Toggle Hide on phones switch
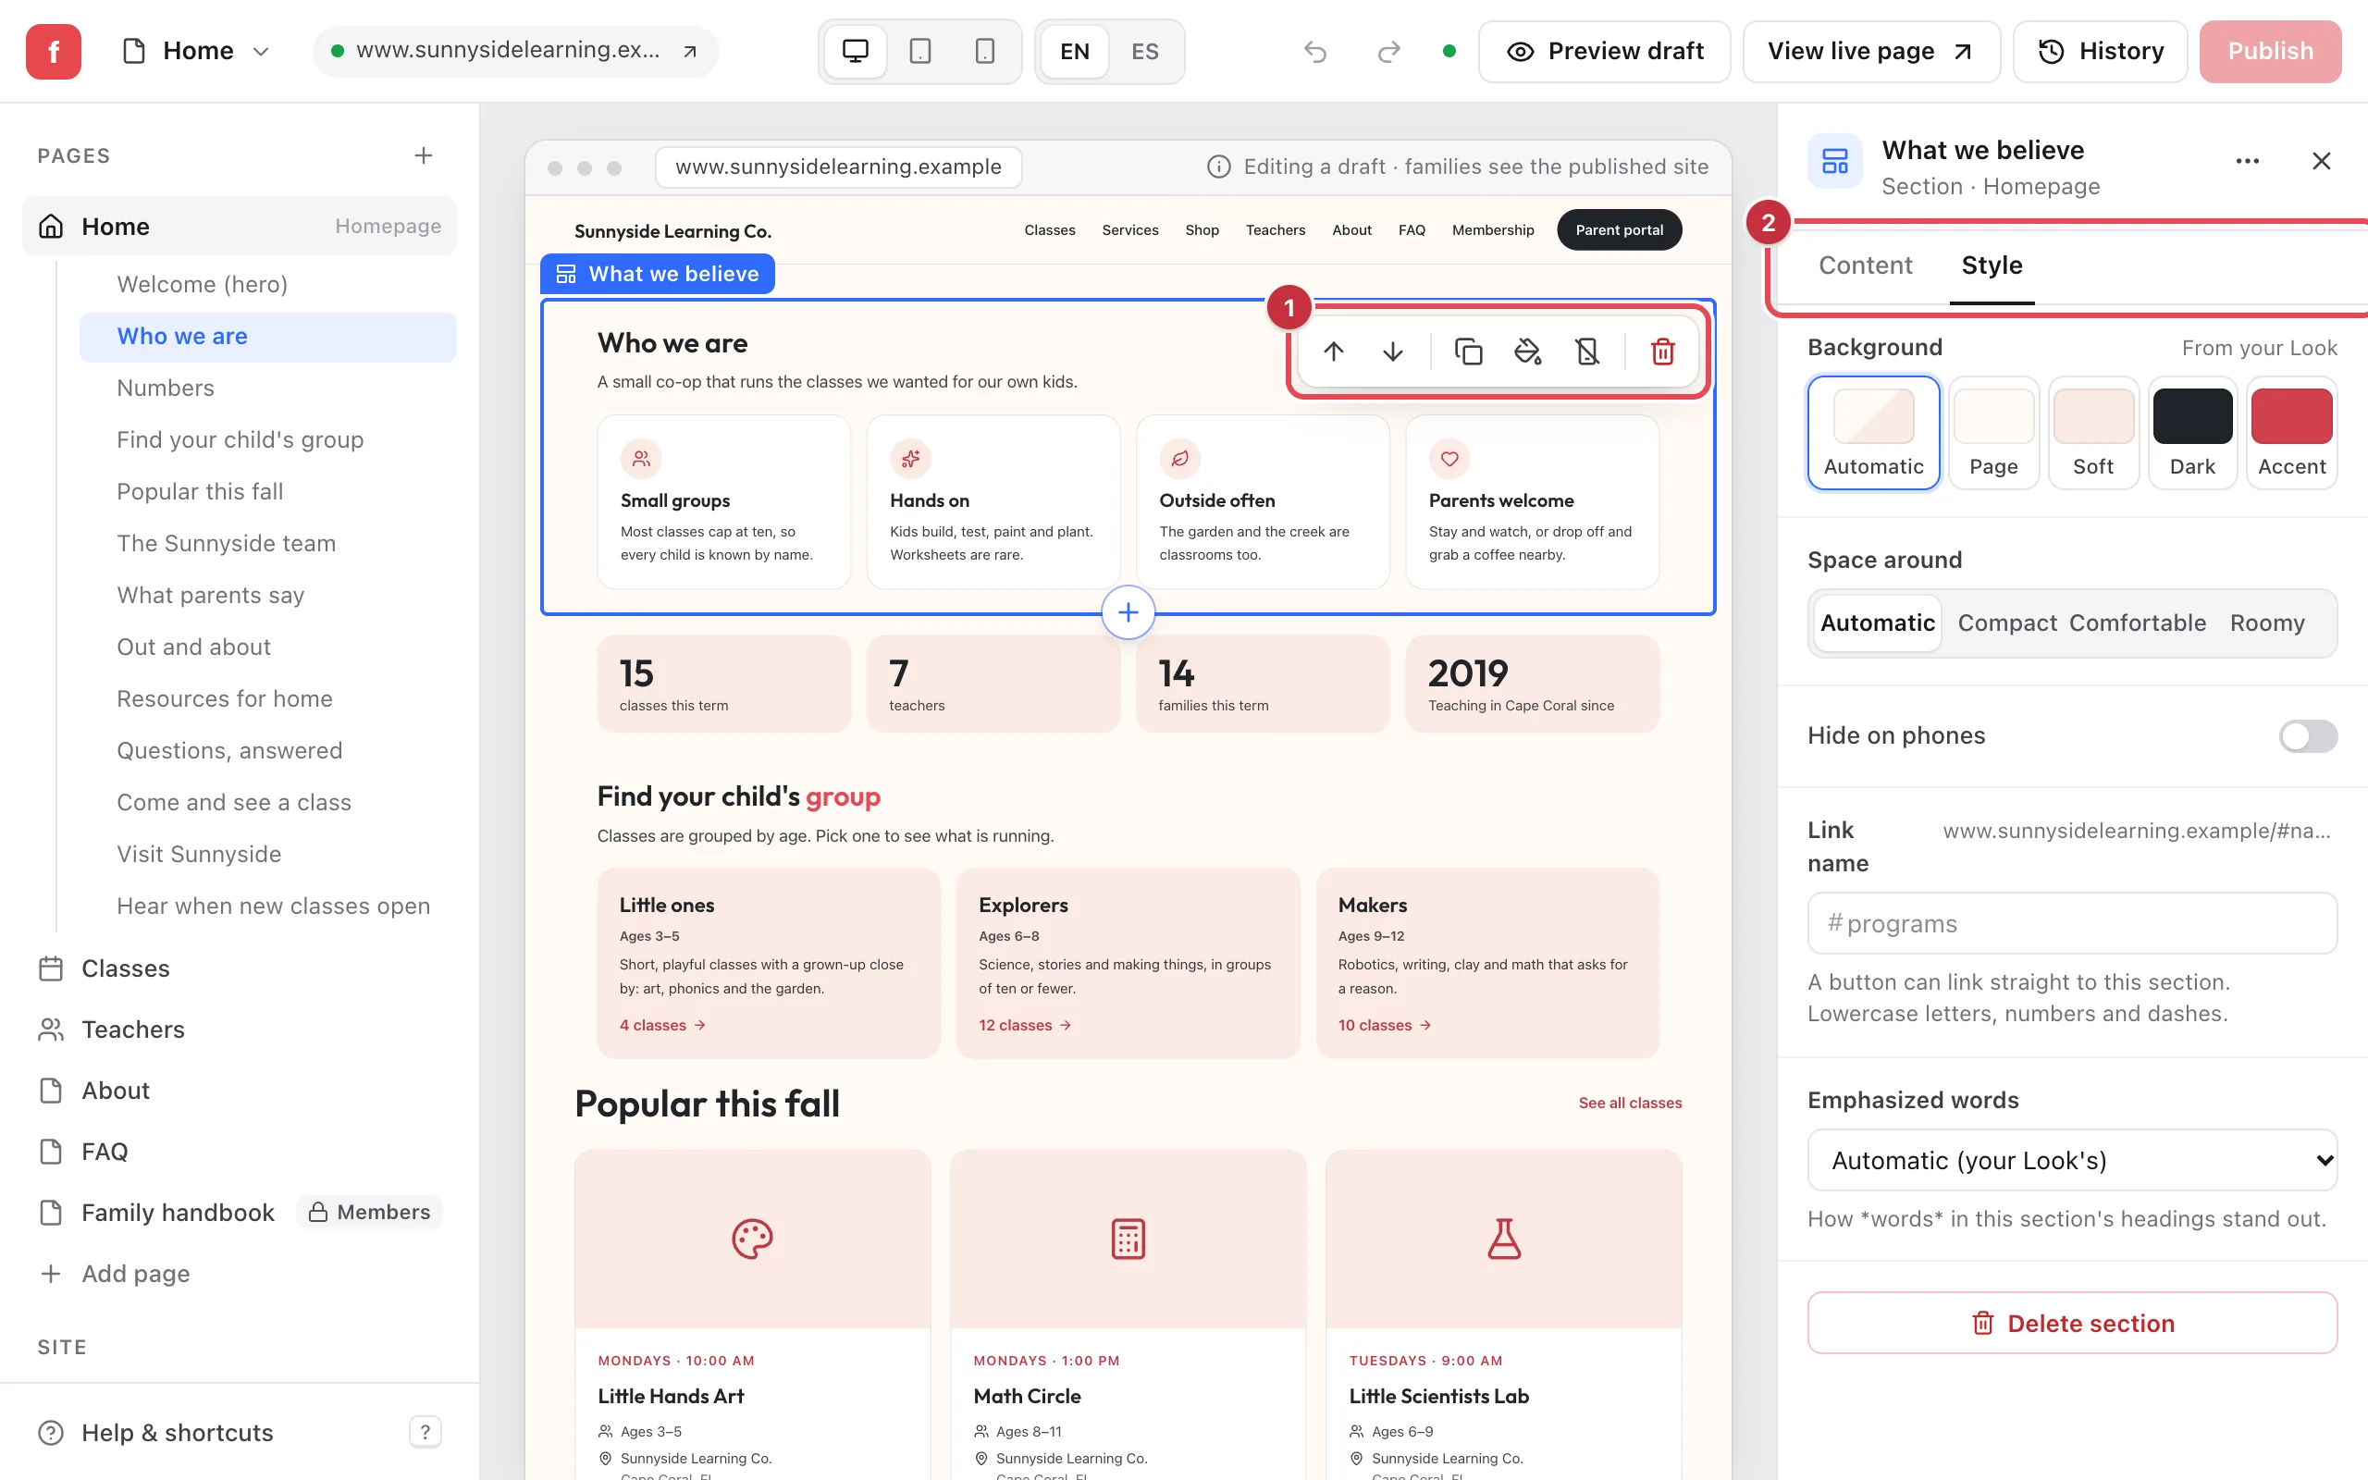The width and height of the screenshot is (2368, 1480). tap(2307, 736)
